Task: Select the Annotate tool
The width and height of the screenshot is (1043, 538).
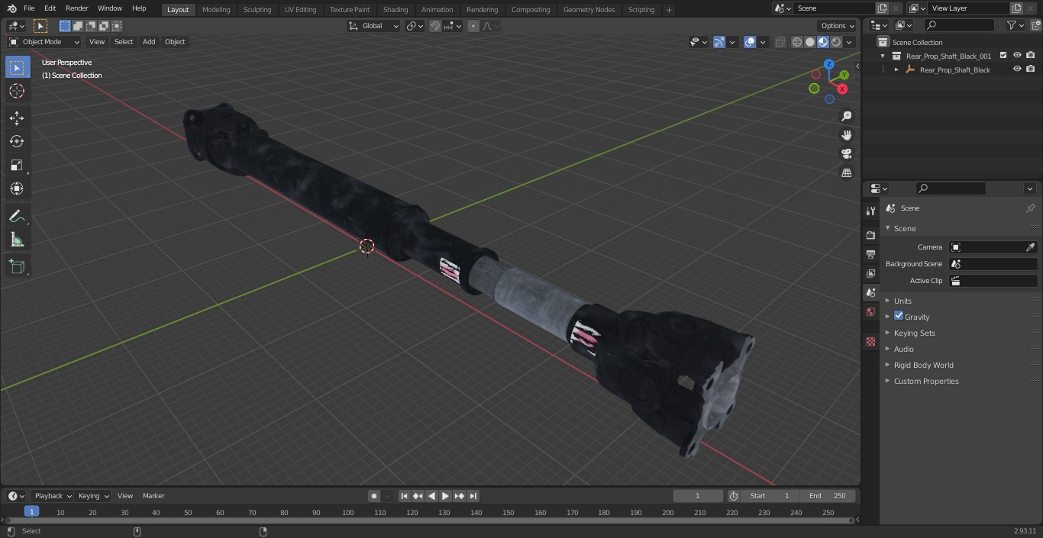Action: tap(17, 217)
